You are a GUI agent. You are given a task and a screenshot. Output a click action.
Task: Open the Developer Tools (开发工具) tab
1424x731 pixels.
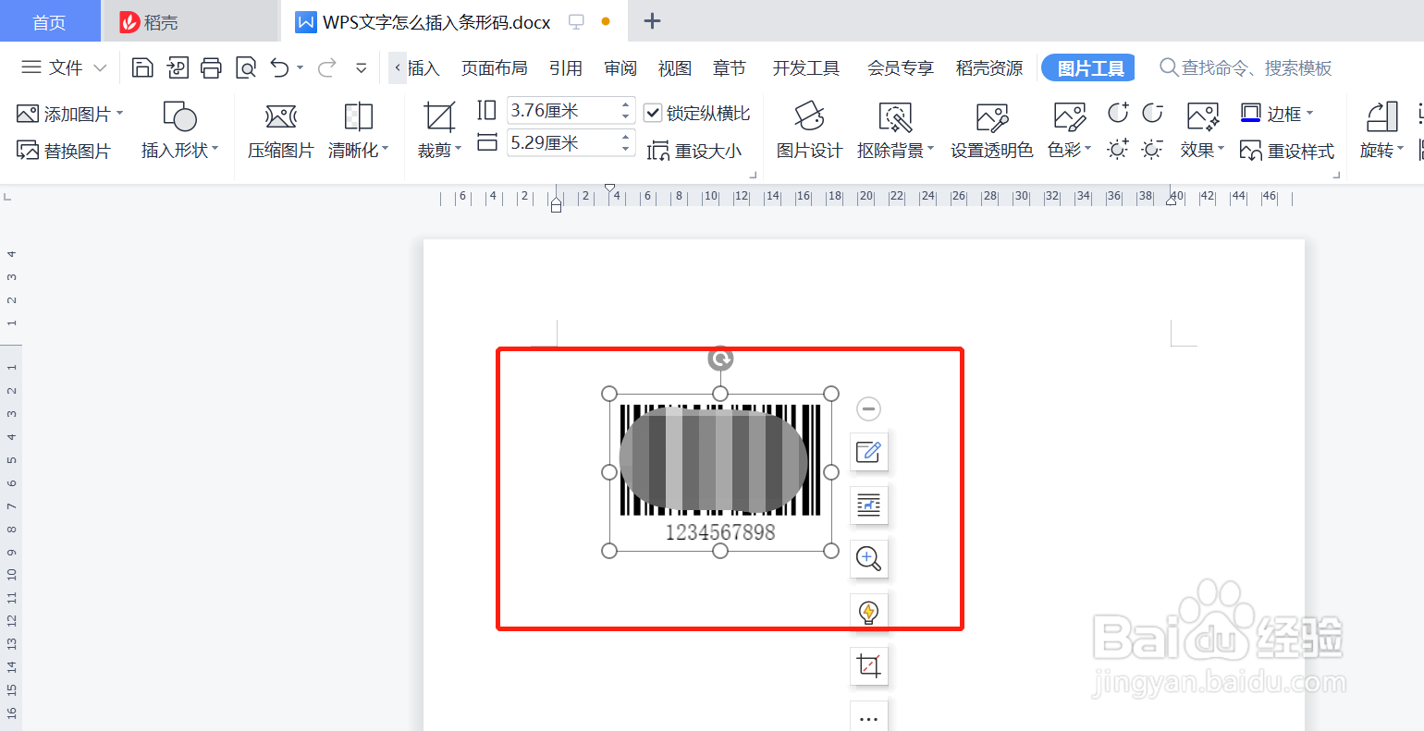[806, 67]
